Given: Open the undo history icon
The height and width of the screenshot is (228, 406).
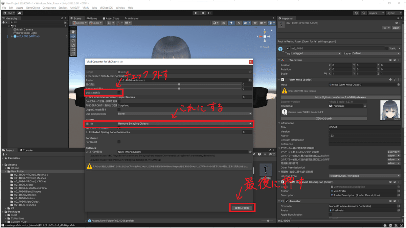Looking at the screenshot, I should (x=356, y=13).
